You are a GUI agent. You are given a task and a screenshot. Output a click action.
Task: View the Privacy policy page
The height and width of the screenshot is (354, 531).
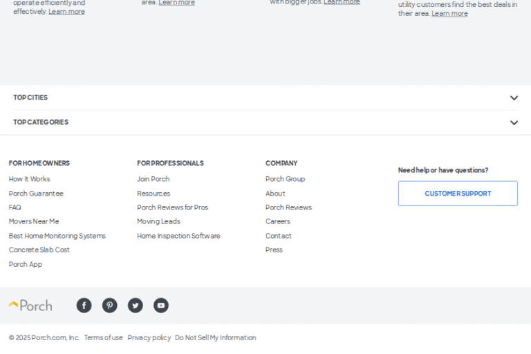149,338
